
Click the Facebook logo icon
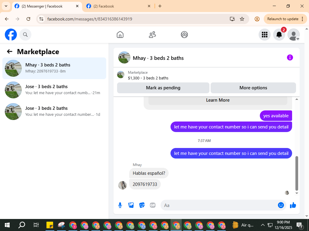point(11,35)
